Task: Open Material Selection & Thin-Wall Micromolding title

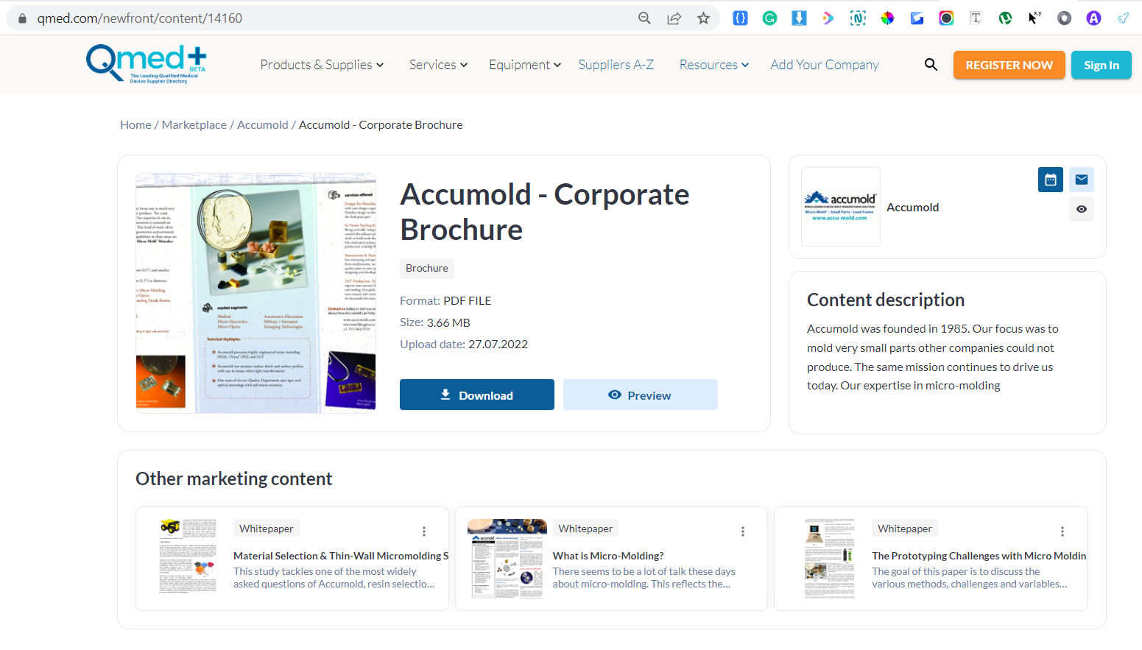Action: (341, 556)
